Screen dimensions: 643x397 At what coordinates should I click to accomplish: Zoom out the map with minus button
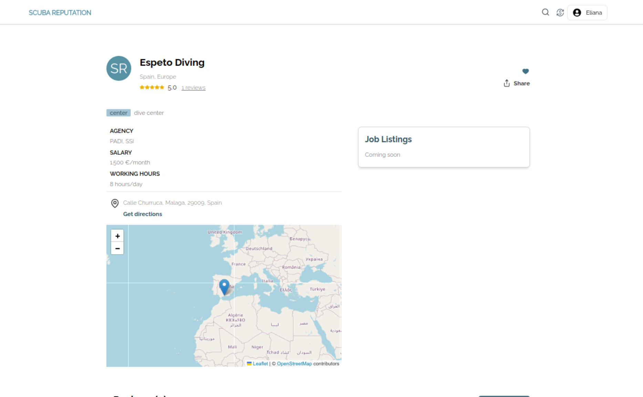tap(117, 248)
